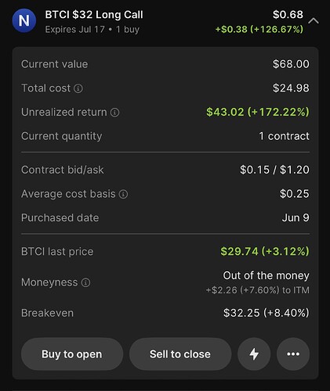Open the Average cost basis info icon
The width and height of the screenshot is (330, 391).
[123, 194]
